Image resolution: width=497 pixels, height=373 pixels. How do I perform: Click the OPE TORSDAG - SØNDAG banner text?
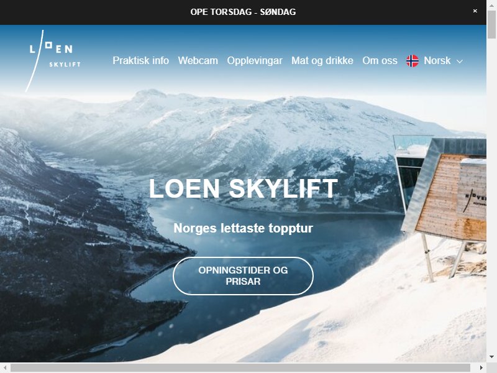243,12
